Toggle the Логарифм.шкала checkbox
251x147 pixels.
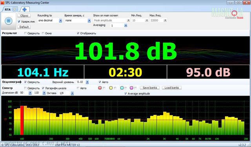tap(43, 88)
